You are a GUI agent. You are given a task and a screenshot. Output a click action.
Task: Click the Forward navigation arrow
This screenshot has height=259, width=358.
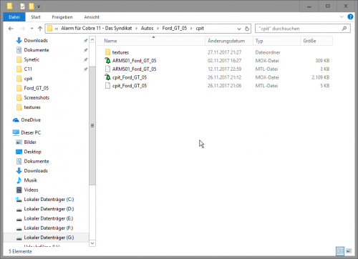[x=22, y=29]
